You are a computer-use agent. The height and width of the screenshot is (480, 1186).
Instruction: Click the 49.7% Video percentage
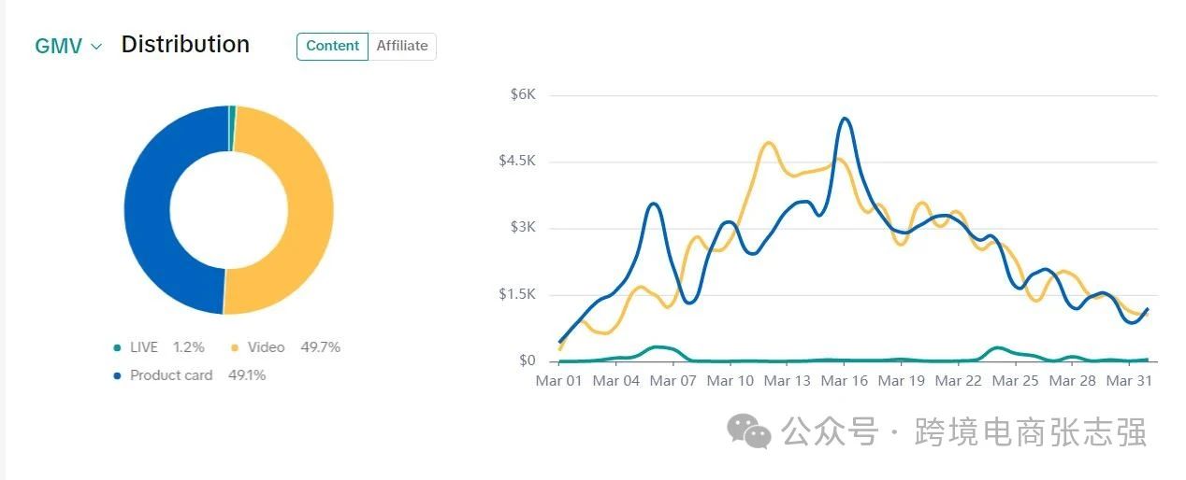tap(320, 347)
